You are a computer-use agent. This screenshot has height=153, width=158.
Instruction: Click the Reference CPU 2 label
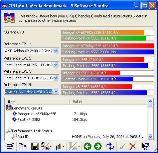click(17, 58)
